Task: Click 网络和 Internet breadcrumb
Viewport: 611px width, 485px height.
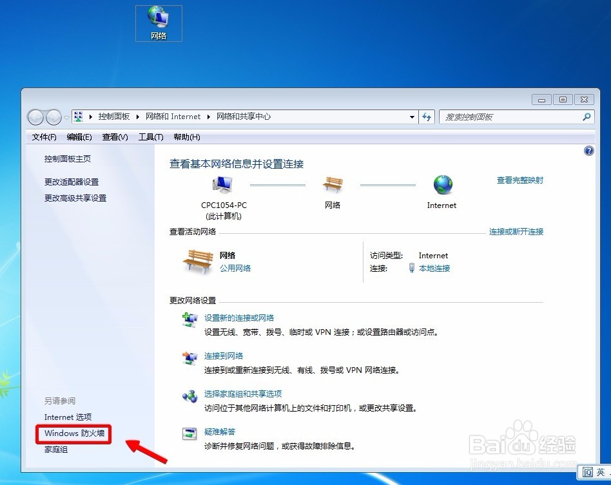Action: point(173,117)
